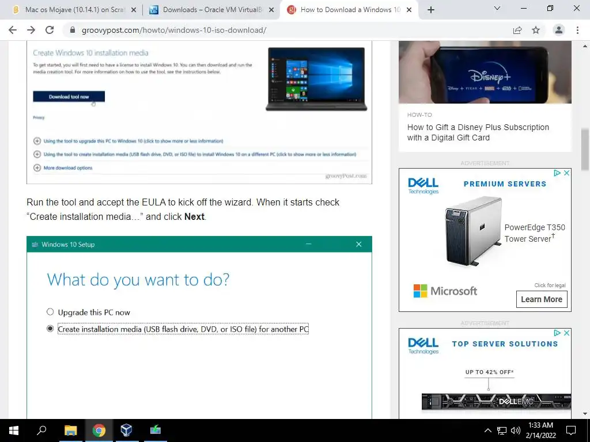The width and height of the screenshot is (590, 442).
Task: Go forward in browser history
Action: (x=31, y=30)
